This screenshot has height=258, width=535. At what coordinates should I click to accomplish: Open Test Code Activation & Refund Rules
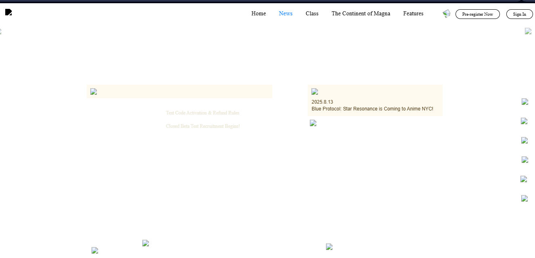click(203, 113)
